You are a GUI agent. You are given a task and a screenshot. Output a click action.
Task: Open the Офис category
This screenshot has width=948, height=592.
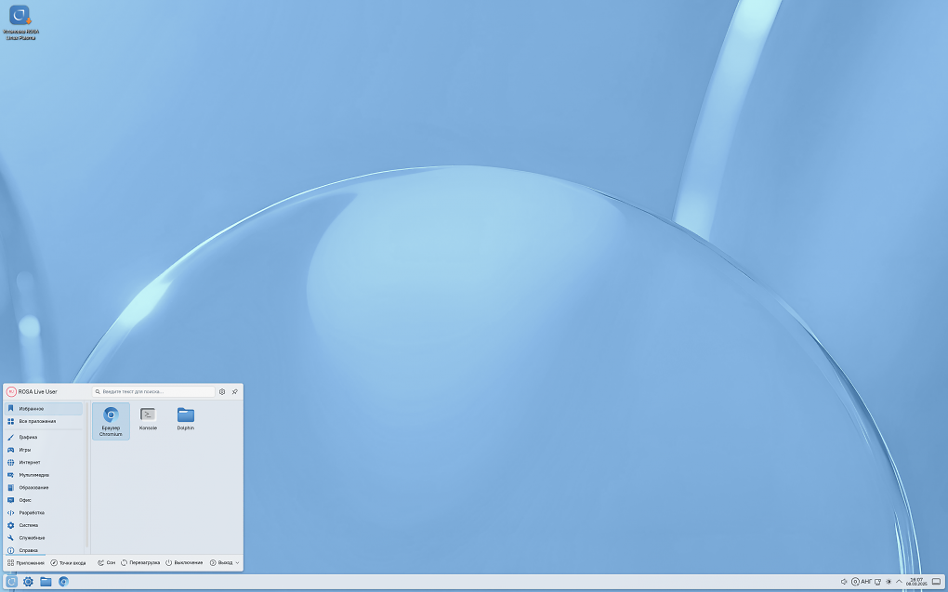tap(44, 500)
